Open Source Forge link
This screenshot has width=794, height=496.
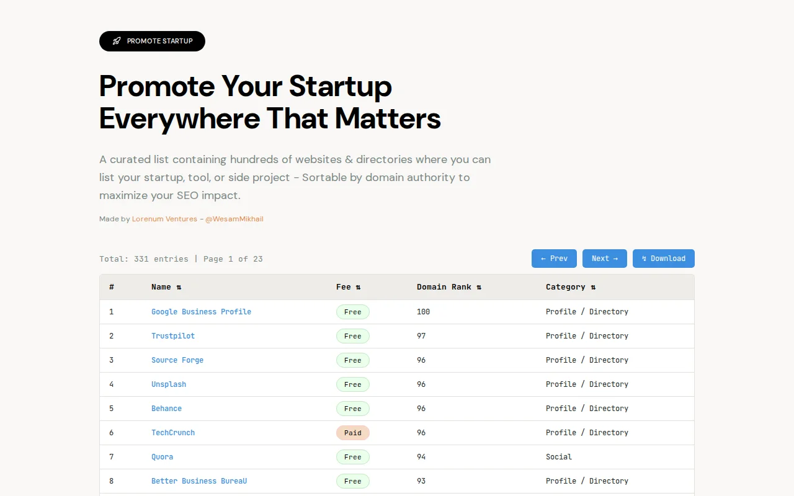point(177,360)
